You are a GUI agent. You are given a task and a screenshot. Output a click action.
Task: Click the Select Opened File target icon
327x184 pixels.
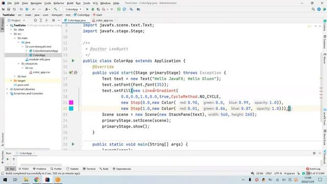35,20
